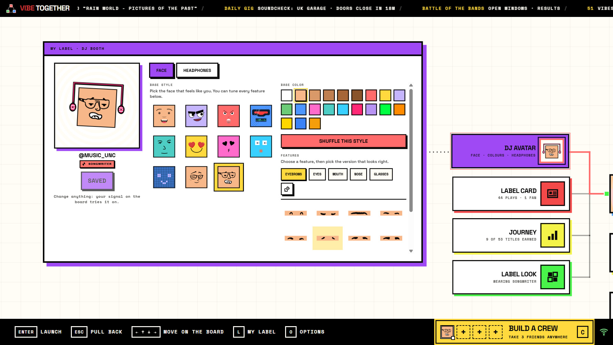
Task: Select the Eyebrows feature
Action: pos(293,174)
